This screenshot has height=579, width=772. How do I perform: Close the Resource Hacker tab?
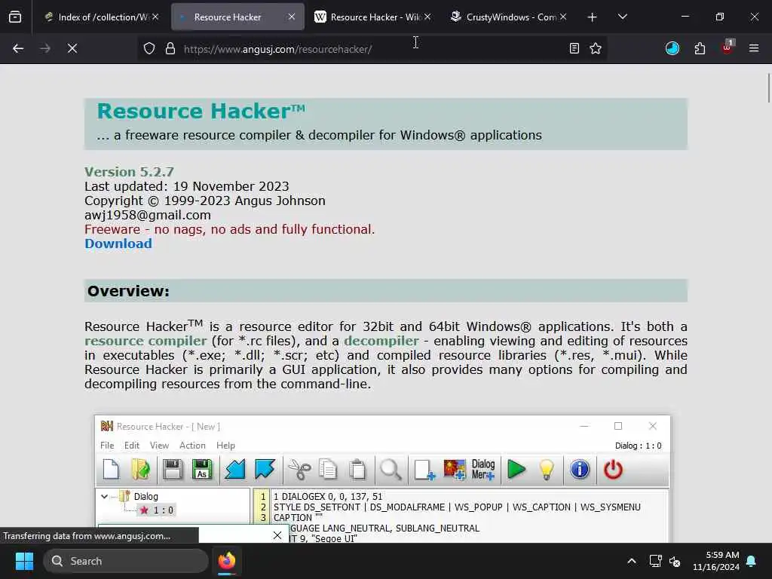tap(292, 17)
